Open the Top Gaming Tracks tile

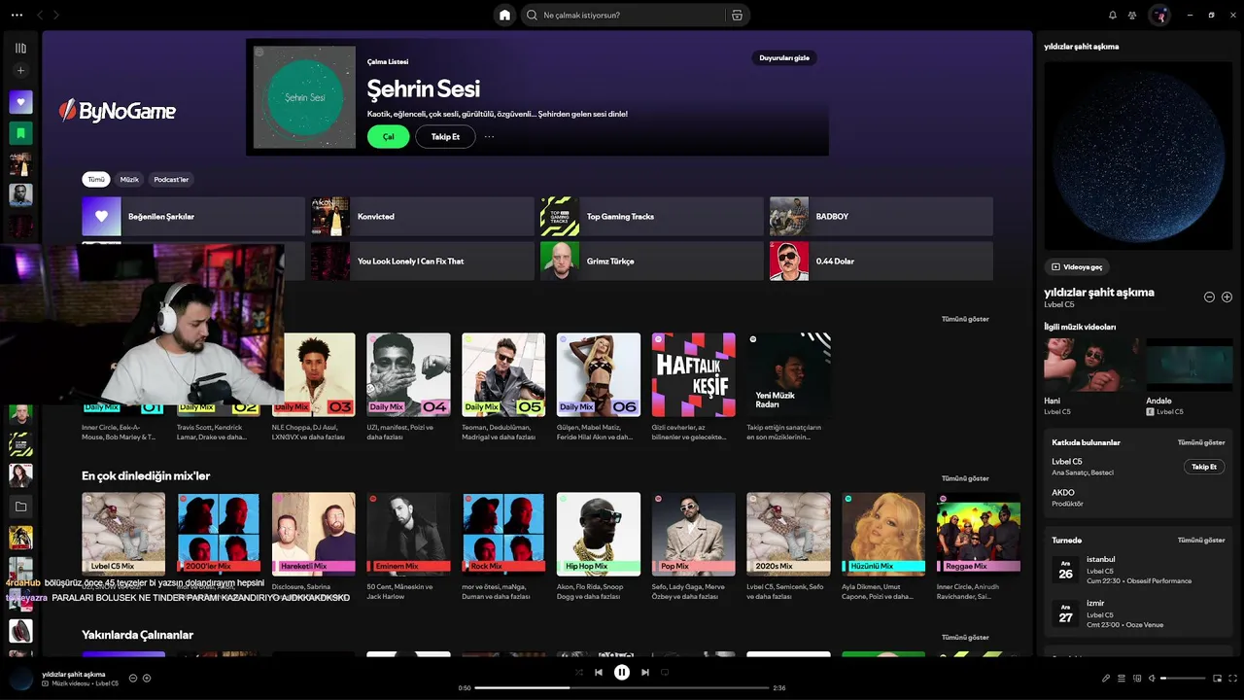652,216
